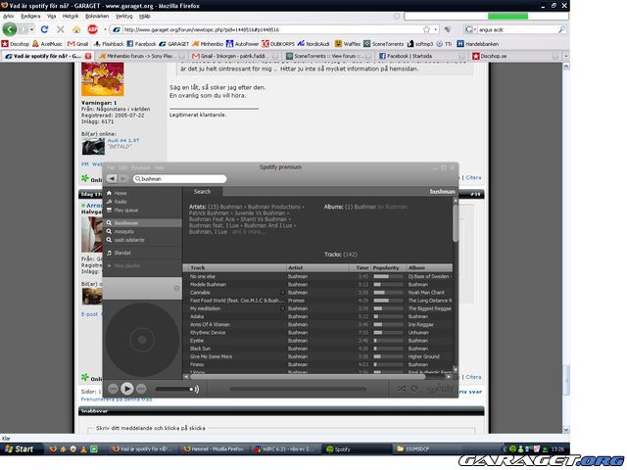627x470 pixels.
Task: Click the Windows Start button
Action: point(19,448)
